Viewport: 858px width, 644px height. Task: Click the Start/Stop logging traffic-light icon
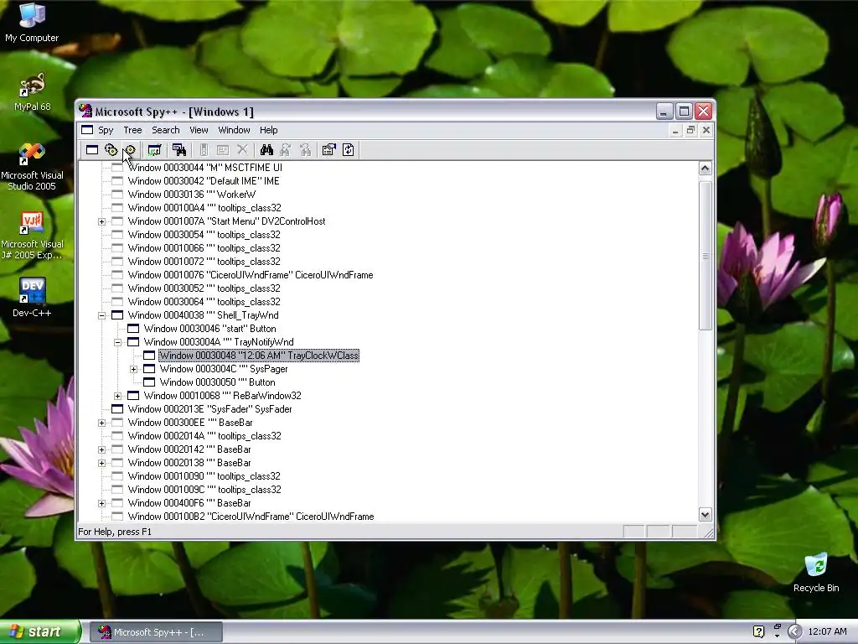click(203, 150)
